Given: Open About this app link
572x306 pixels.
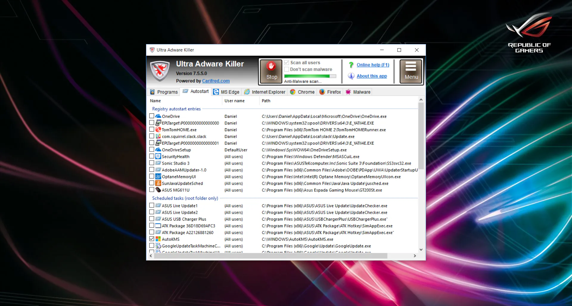Looking at the screenshot, I should point(372,76).
